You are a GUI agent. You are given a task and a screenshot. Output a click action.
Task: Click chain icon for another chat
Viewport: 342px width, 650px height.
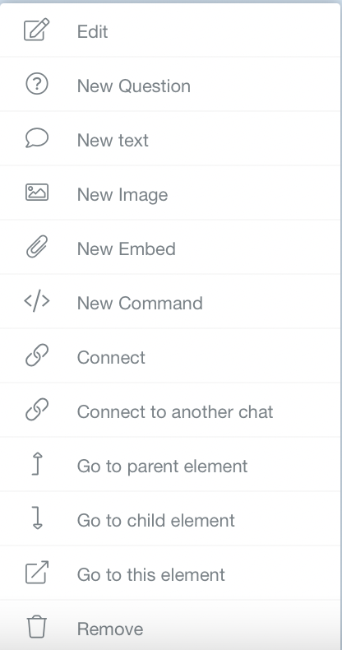click(x=37, y=410)
